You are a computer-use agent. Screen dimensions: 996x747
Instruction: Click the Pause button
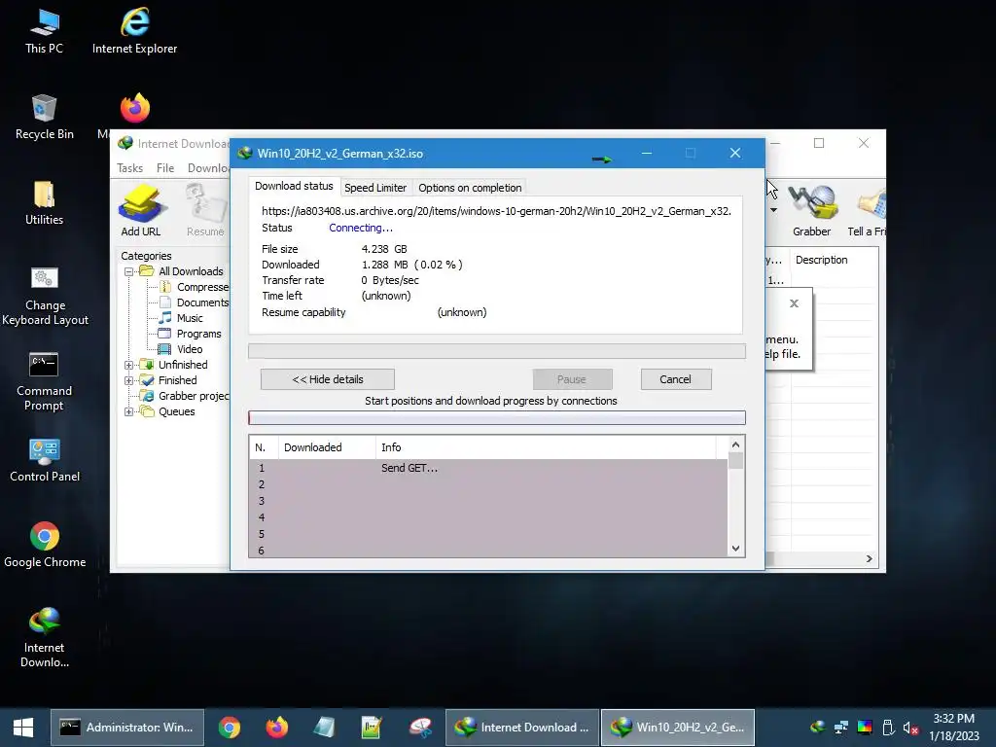click(x=572, y=379)
